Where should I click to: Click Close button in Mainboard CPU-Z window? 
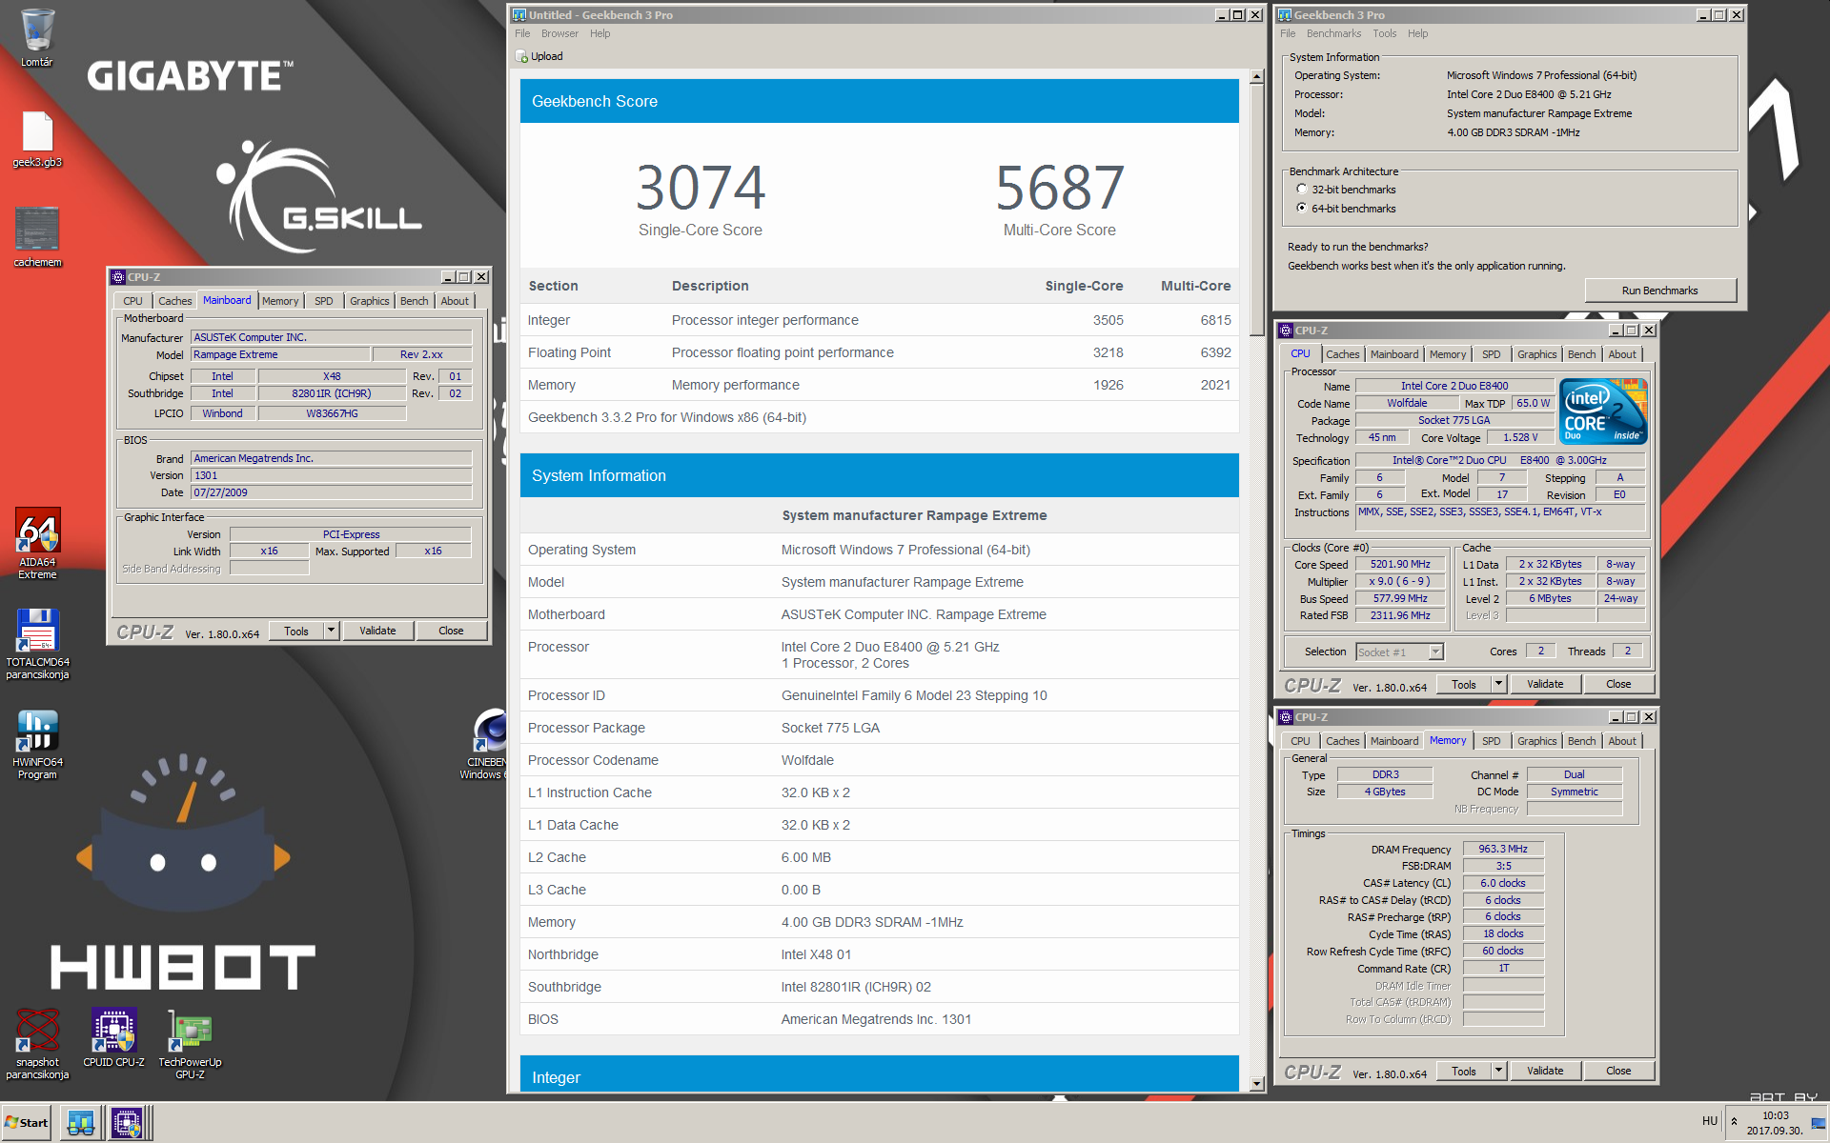451,631
